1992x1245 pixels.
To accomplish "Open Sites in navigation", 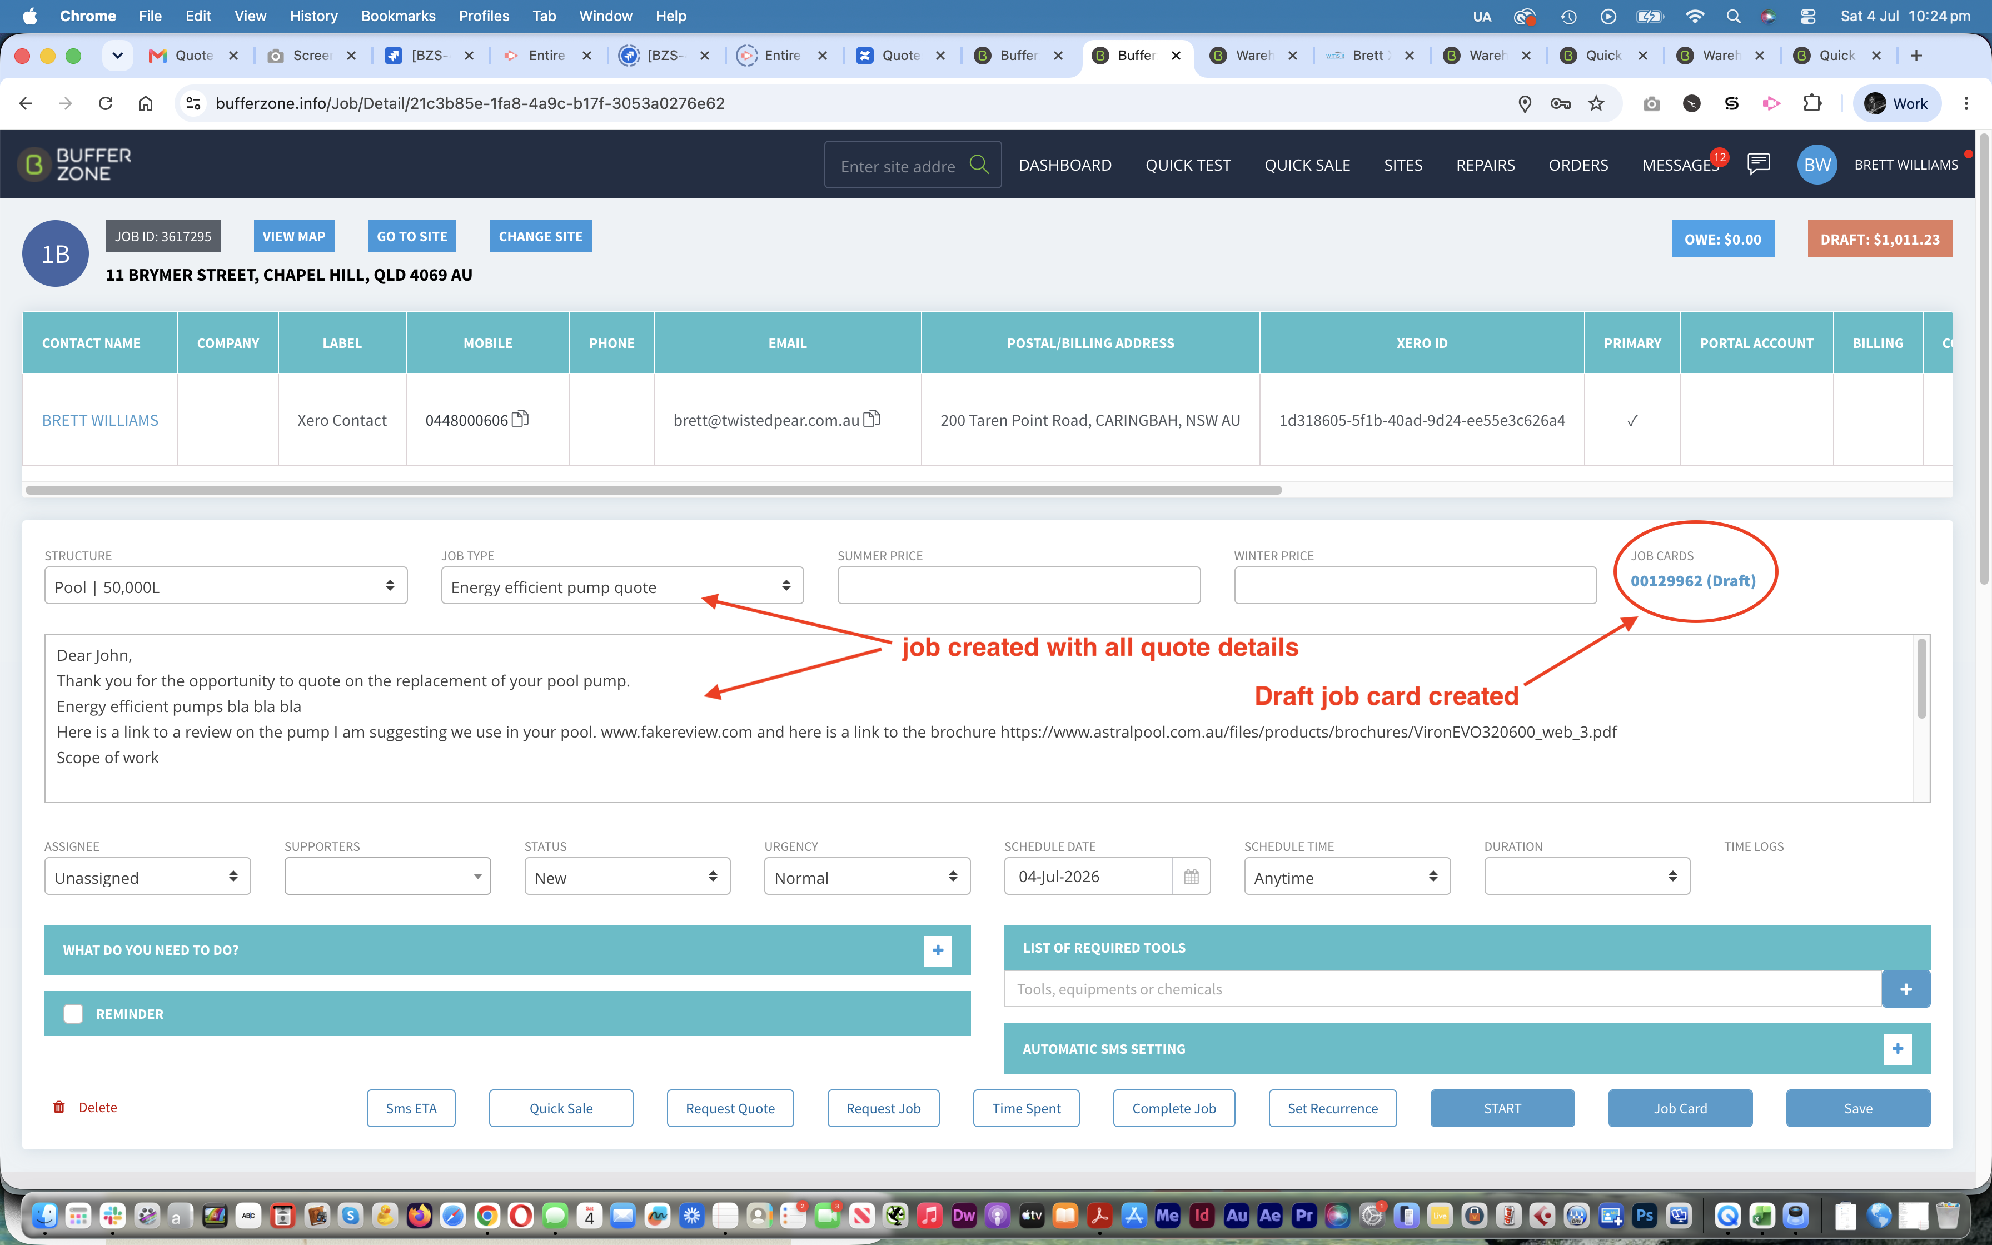I will pyautogui.click(x=1403, y=165).
